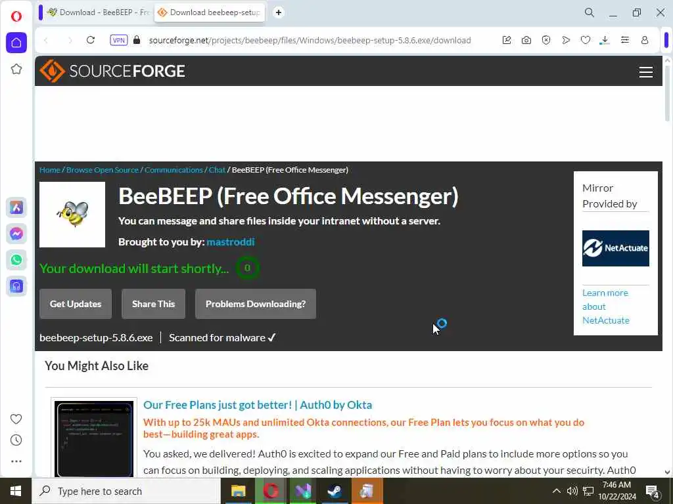Bookmark page with toolbar heart icon
673x504 pixels.
tap(586, 40)
